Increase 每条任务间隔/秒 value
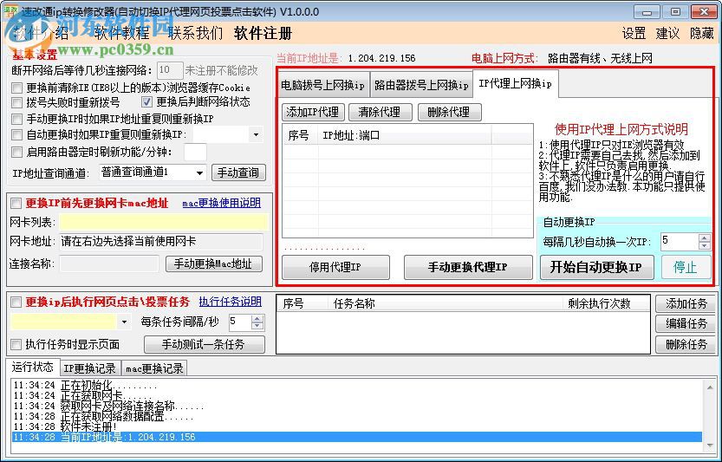722x462 pixels. tap(258, 318)
